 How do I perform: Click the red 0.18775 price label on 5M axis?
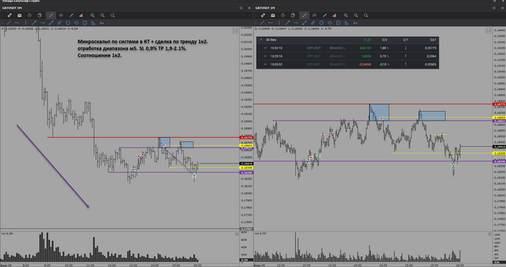tap(246, 138)
